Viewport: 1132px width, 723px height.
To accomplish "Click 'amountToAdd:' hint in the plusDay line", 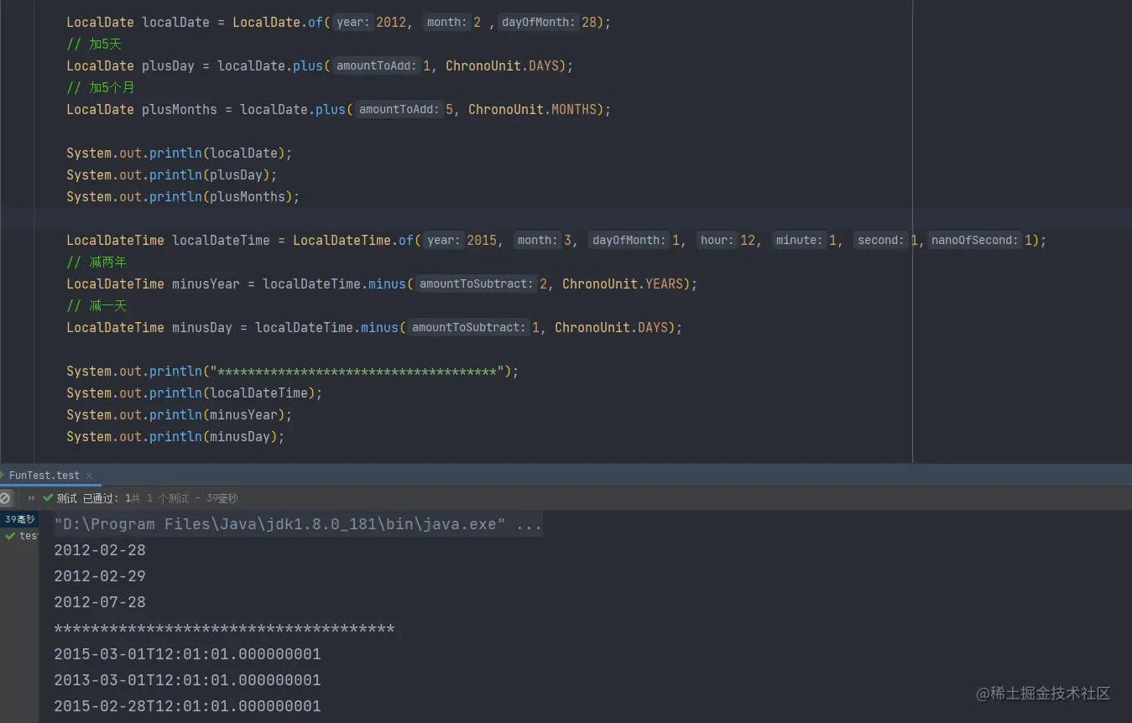I will 376,65.
